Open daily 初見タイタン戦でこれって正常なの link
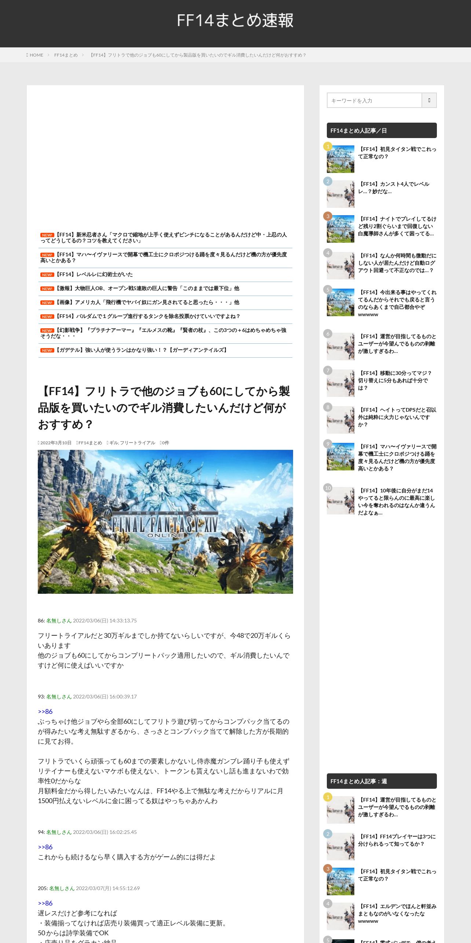Image resolution: width=471 pixels, height=943 pixels. coord(397,153)
